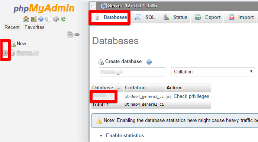Collapse all navigation tree items
This screenshot has height=142, width=258.
tap(70, 34)
